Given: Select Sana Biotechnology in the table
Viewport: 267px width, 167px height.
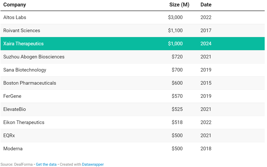Looking at the screenshot, I should tap(25, 70).
